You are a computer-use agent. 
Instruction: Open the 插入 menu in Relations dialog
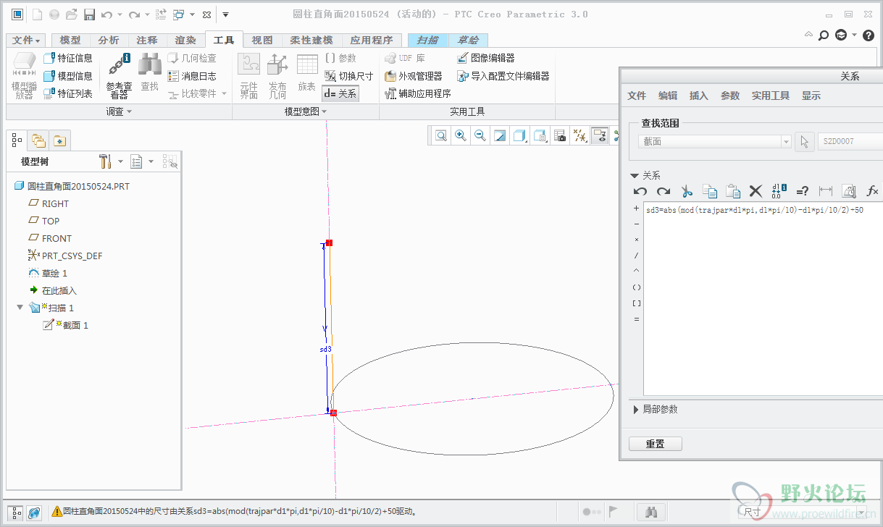tap(698, 96)
